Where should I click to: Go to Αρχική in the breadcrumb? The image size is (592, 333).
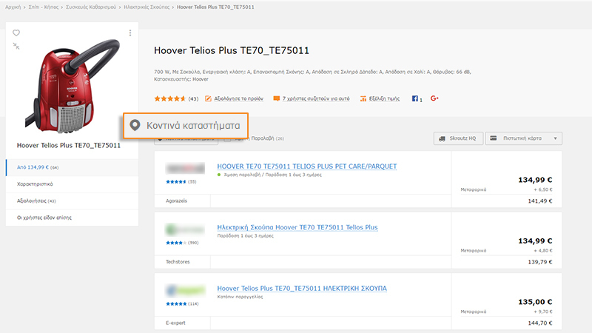tap(13, 7)
